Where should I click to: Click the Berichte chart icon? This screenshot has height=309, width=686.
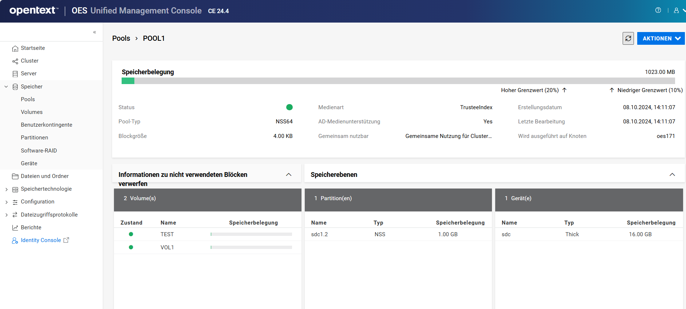point(15,228)
